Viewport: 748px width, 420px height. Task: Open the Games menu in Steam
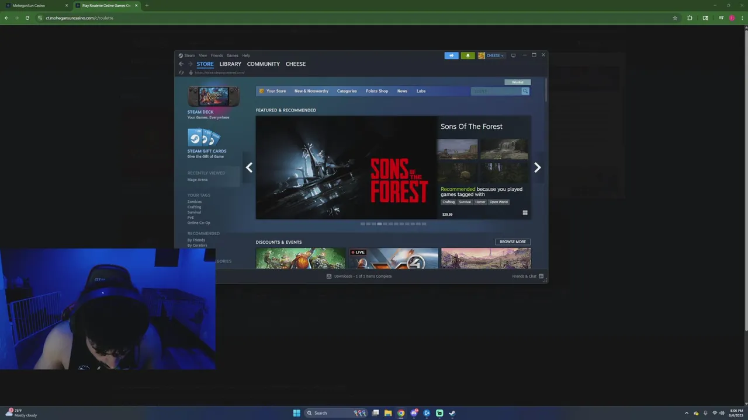click(x=233, y=55)
